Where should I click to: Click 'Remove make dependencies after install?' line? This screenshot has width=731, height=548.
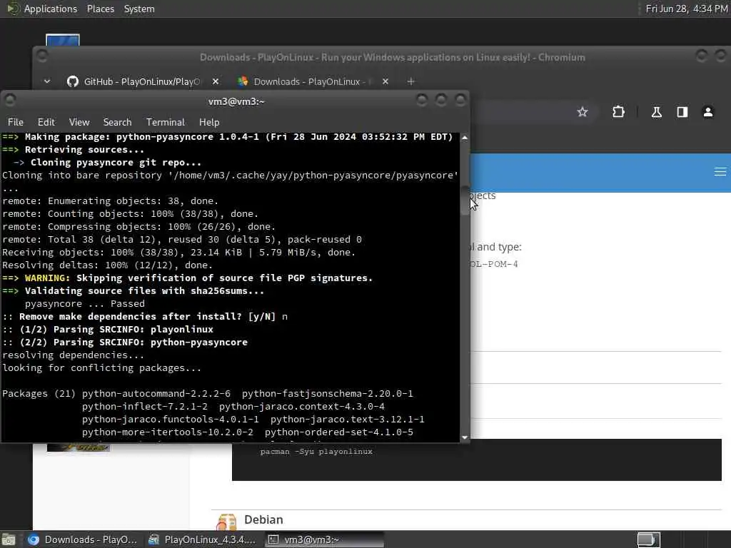[x=145, y=316]
